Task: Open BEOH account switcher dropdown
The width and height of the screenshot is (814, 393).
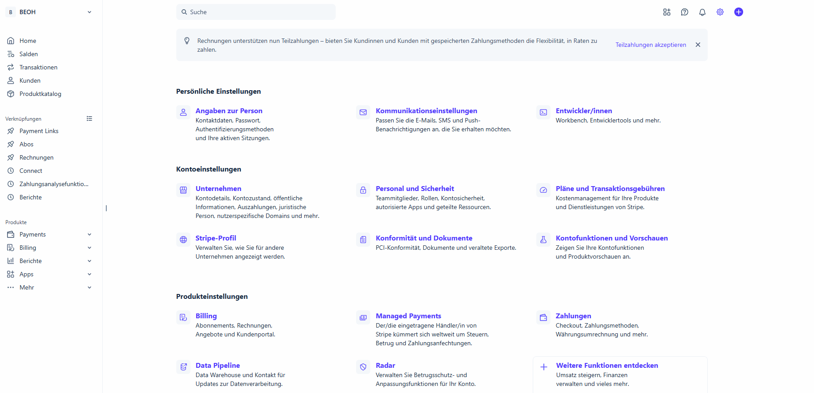Action: pos(50,12)
